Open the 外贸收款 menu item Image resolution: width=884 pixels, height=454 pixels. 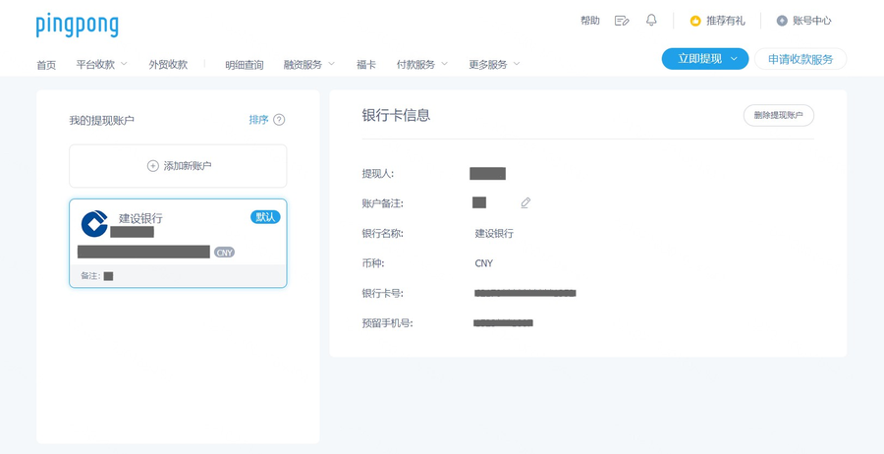pos(168,65)
